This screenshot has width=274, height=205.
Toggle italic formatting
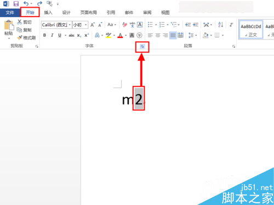tap(52, 35)
